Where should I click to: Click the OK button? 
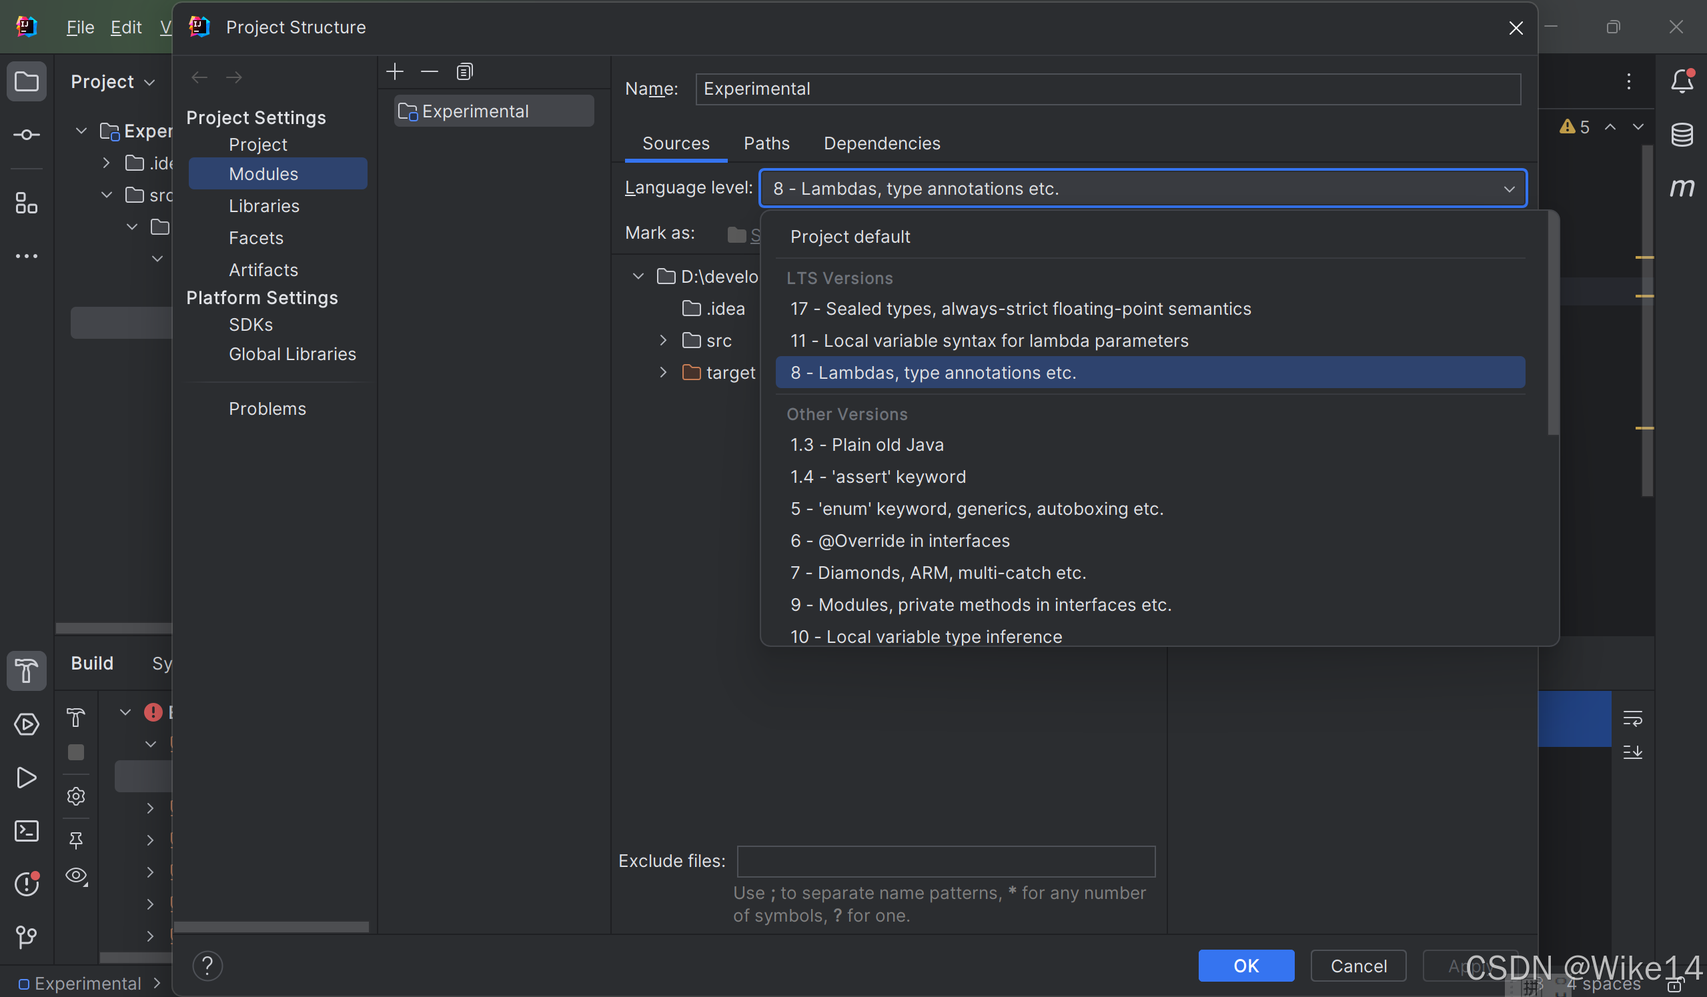point(1245,965)
